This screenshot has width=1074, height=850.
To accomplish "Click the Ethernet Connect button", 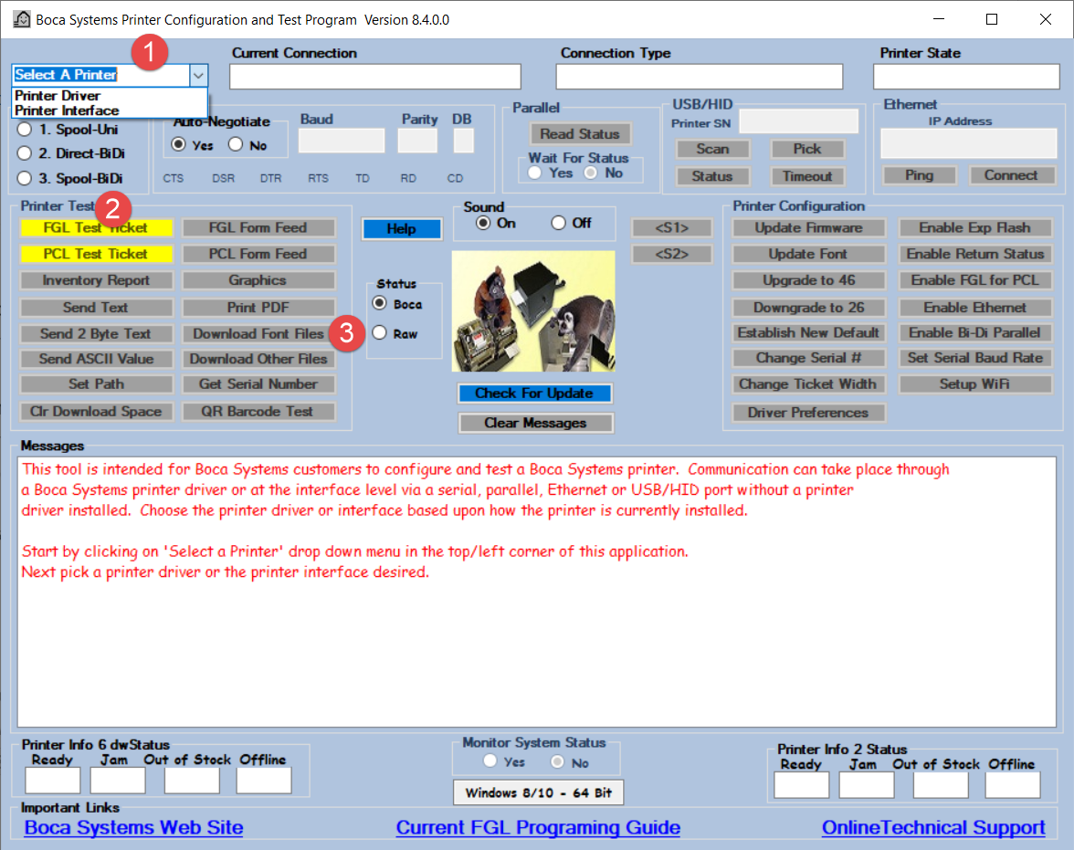I will tap(1011, 175).
